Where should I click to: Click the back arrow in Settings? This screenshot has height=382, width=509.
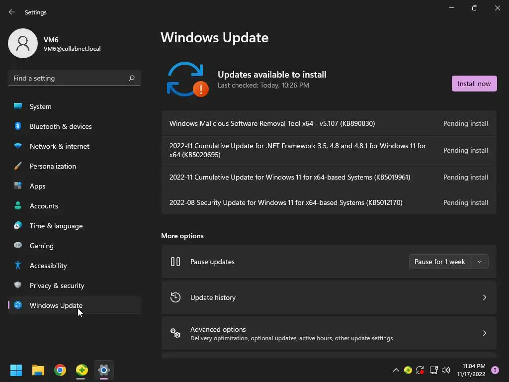pyautogui.click(x=12, y=12)
